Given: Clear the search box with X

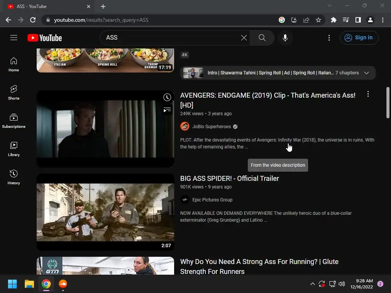Looking at the screenshot, I should click(244, 38).
